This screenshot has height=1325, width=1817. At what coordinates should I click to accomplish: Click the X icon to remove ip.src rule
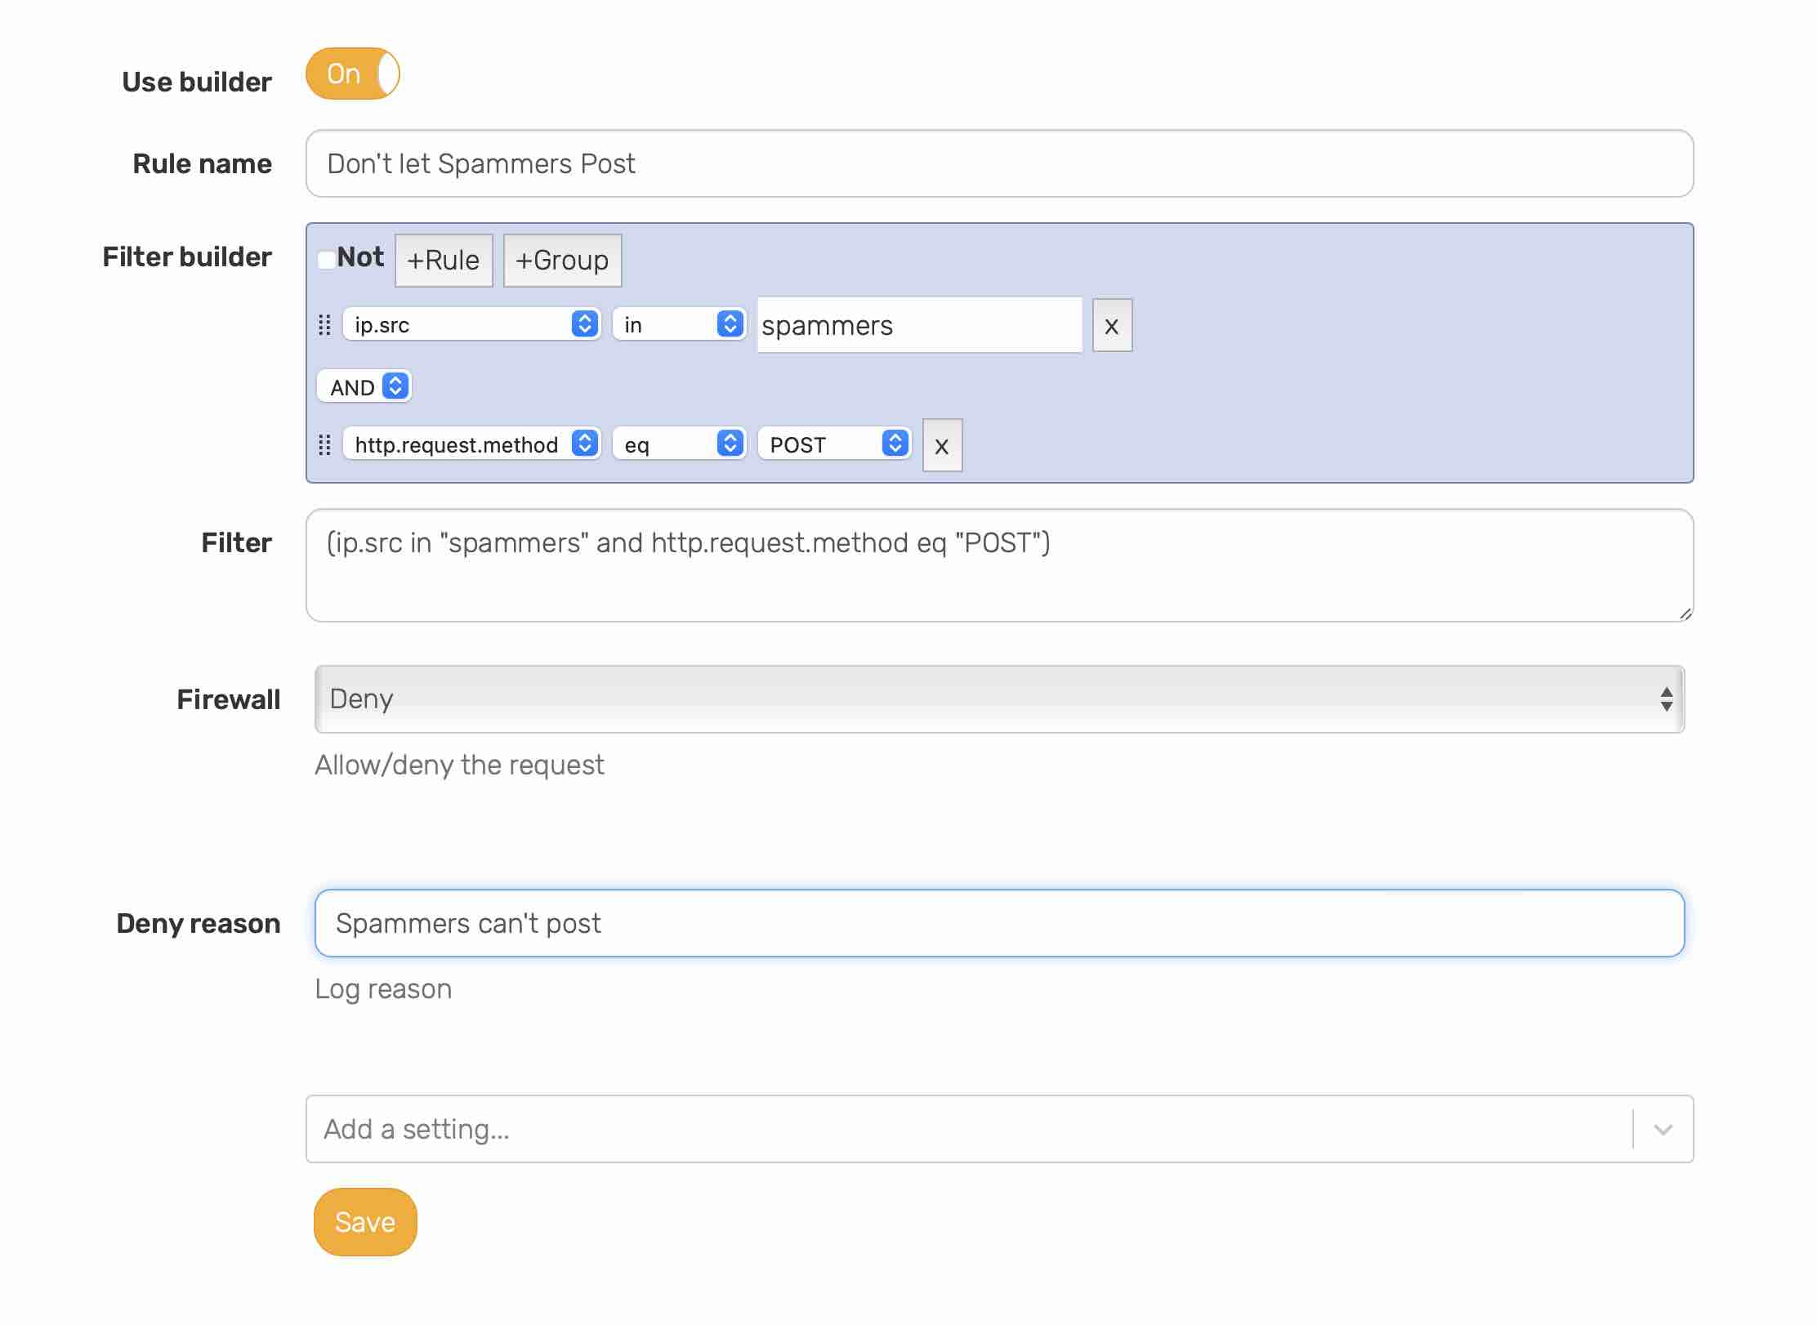point(1110,326)
